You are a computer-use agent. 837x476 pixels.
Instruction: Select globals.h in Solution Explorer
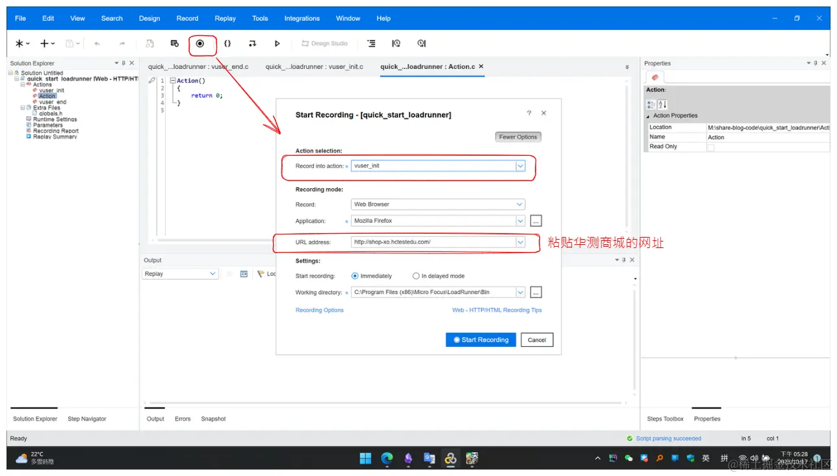tap(51, 114)
